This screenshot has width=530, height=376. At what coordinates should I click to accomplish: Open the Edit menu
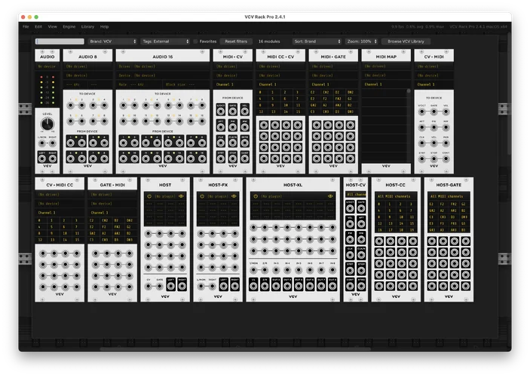coord(38,26)
